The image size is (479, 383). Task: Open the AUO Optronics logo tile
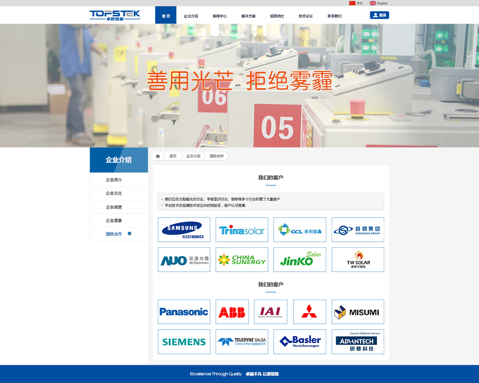[184, 259]
